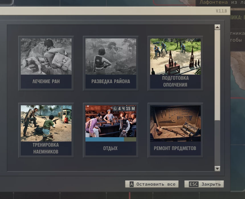Image resolution: width=245 pixels, height=199 pixels.
Task: Select the Лечение ран operation card
Action: coord(46,63)
